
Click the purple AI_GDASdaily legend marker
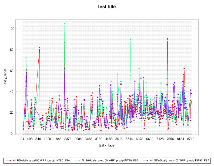(148, 161)
